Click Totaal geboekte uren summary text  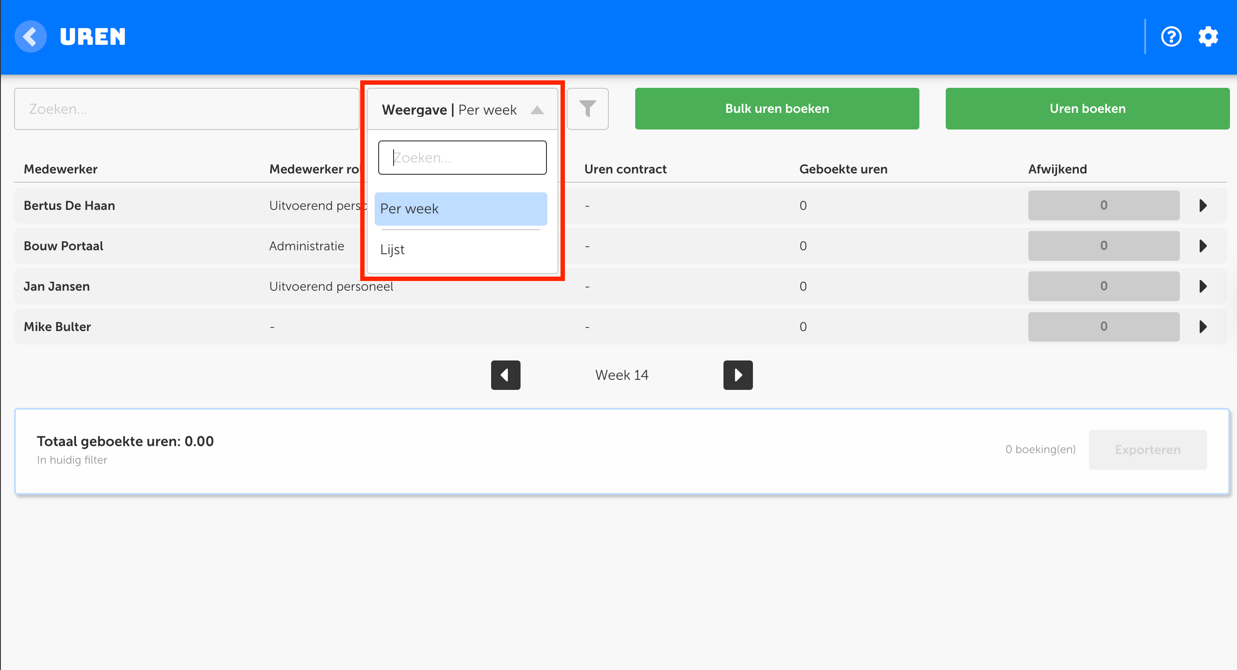[125, 441]
